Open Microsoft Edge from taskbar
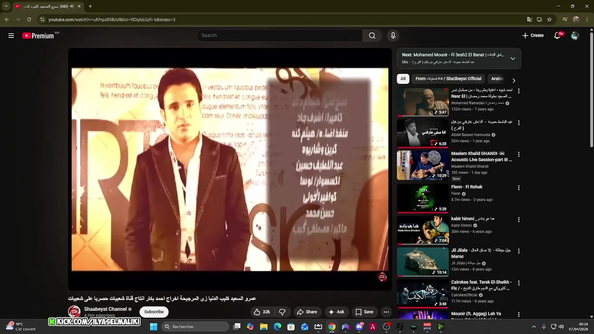This screenshot has width=594, height=334. pos(278,327)
